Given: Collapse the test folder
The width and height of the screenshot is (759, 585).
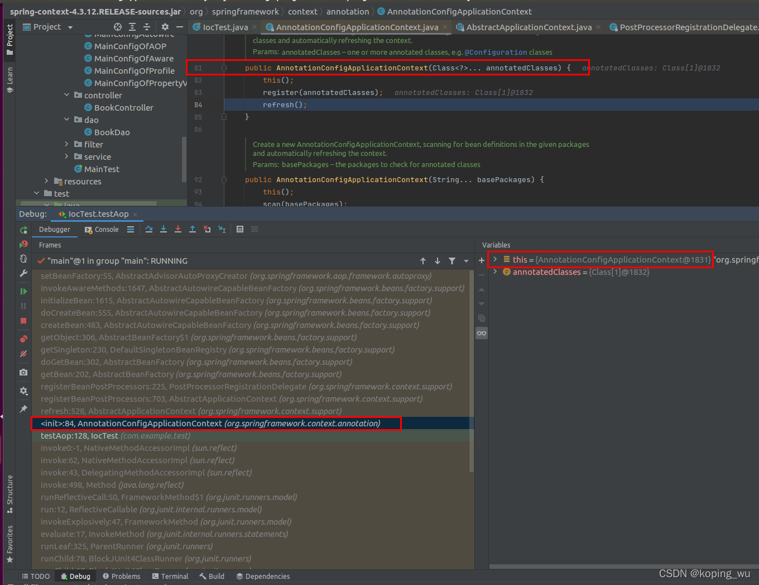Looking at the screenshot, I should (37, 193).
